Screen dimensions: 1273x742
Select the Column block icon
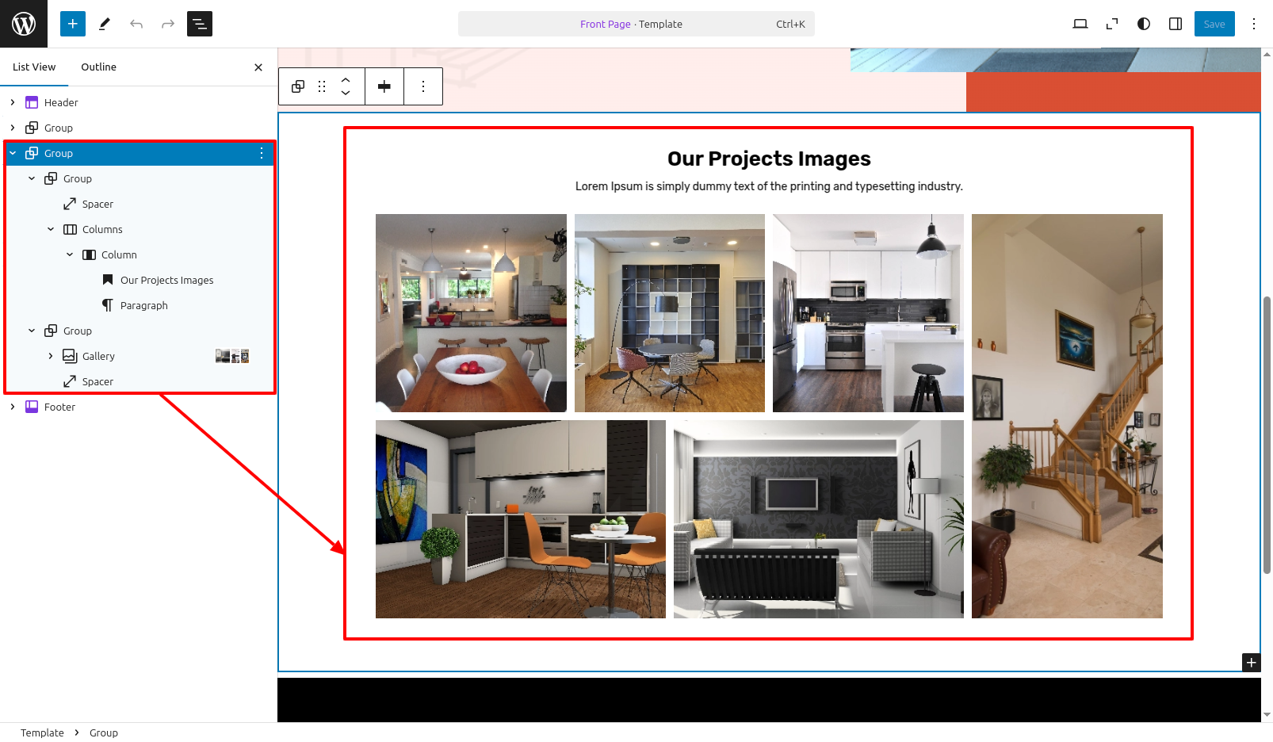click(89, 254)
